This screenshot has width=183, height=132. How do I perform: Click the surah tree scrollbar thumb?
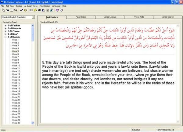coord(33,34)
